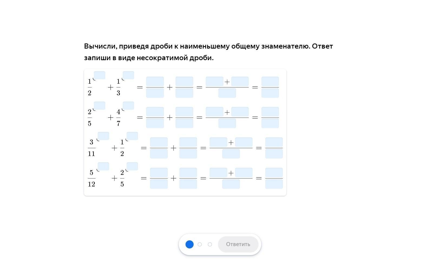Click final answer numerator in first row
This screenshot has height=259, width=433.
[270, 81]
